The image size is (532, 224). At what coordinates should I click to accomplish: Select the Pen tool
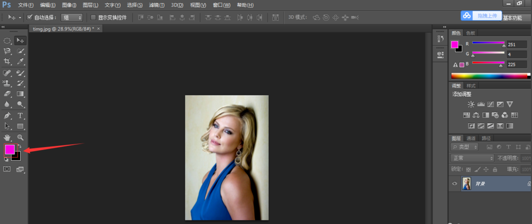[7, 115]
